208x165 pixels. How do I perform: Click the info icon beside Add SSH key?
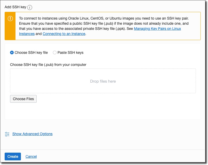(x=30, y=7)
